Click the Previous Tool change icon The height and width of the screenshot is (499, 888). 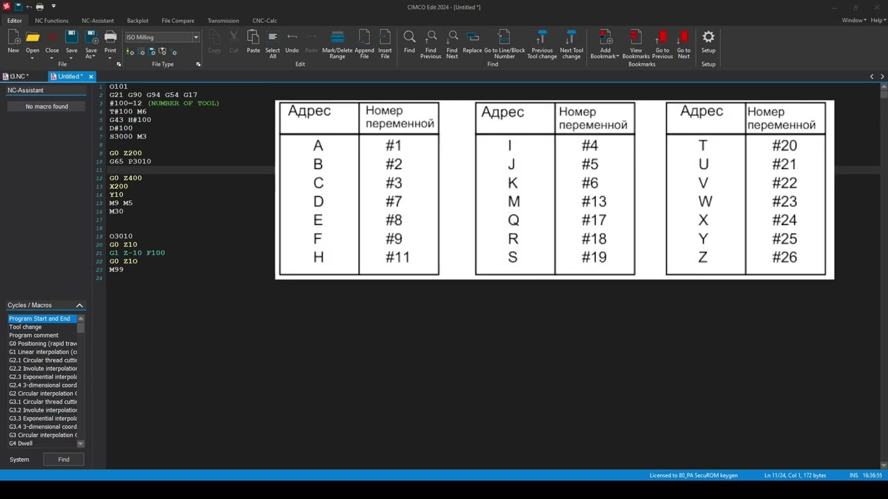[x=542, y=37]
